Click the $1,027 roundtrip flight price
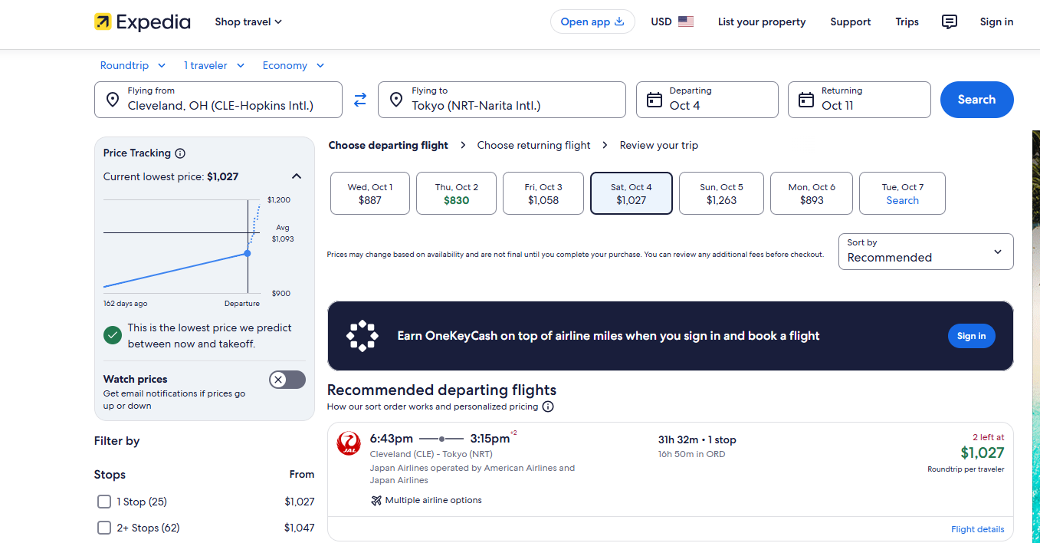Screen dimensions: 1040x543 [x=983, y=452]
